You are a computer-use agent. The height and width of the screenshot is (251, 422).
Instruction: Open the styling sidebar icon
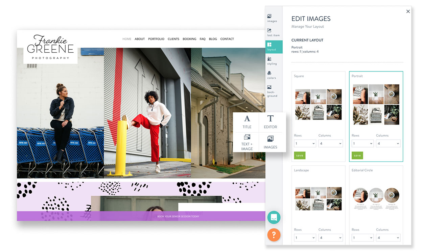point(272,61)
